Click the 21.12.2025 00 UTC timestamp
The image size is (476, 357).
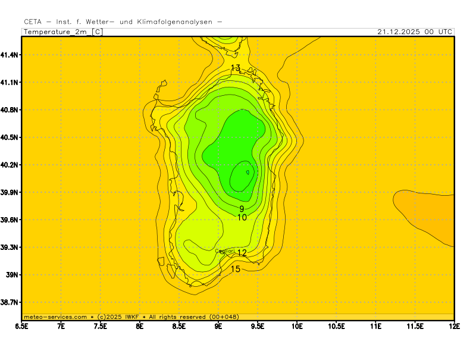click(415, 32)
